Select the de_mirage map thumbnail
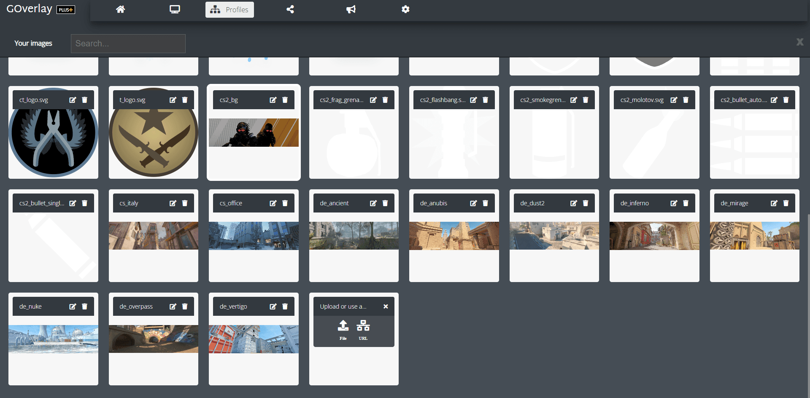 pyautogui.click(x=755, y=236)
